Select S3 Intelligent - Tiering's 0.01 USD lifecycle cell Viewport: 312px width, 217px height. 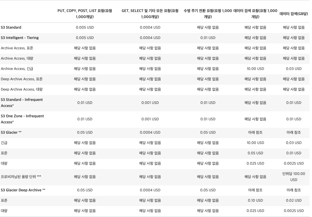click(208, 38)
